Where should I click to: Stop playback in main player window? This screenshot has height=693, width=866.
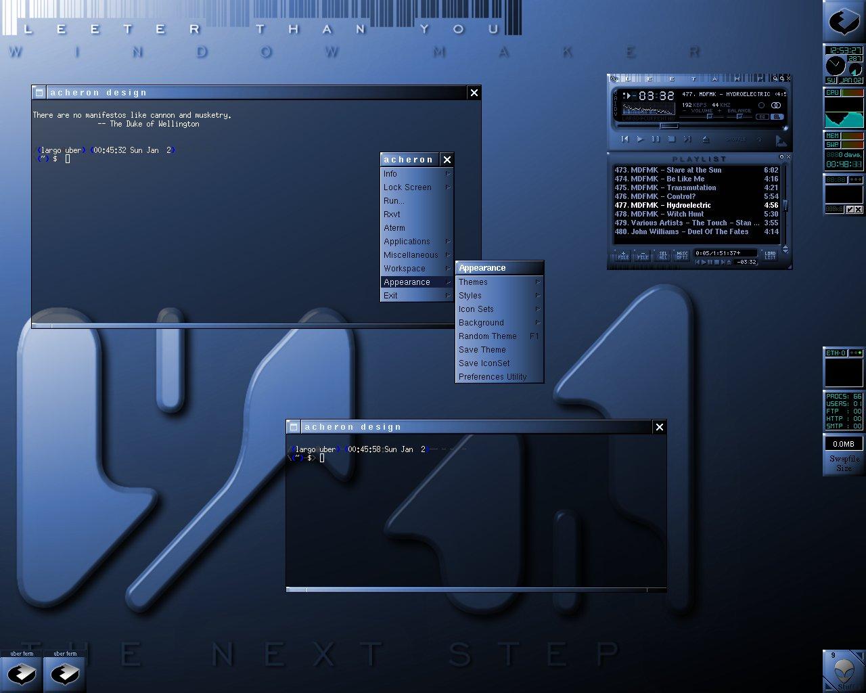(671, 139)
